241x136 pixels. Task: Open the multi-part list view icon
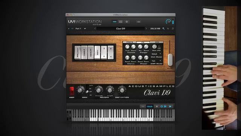pos(120,22)
